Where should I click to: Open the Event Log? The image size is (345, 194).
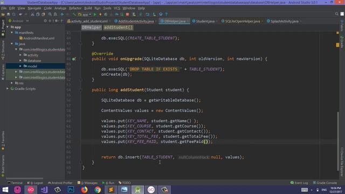tap(299, 183)
